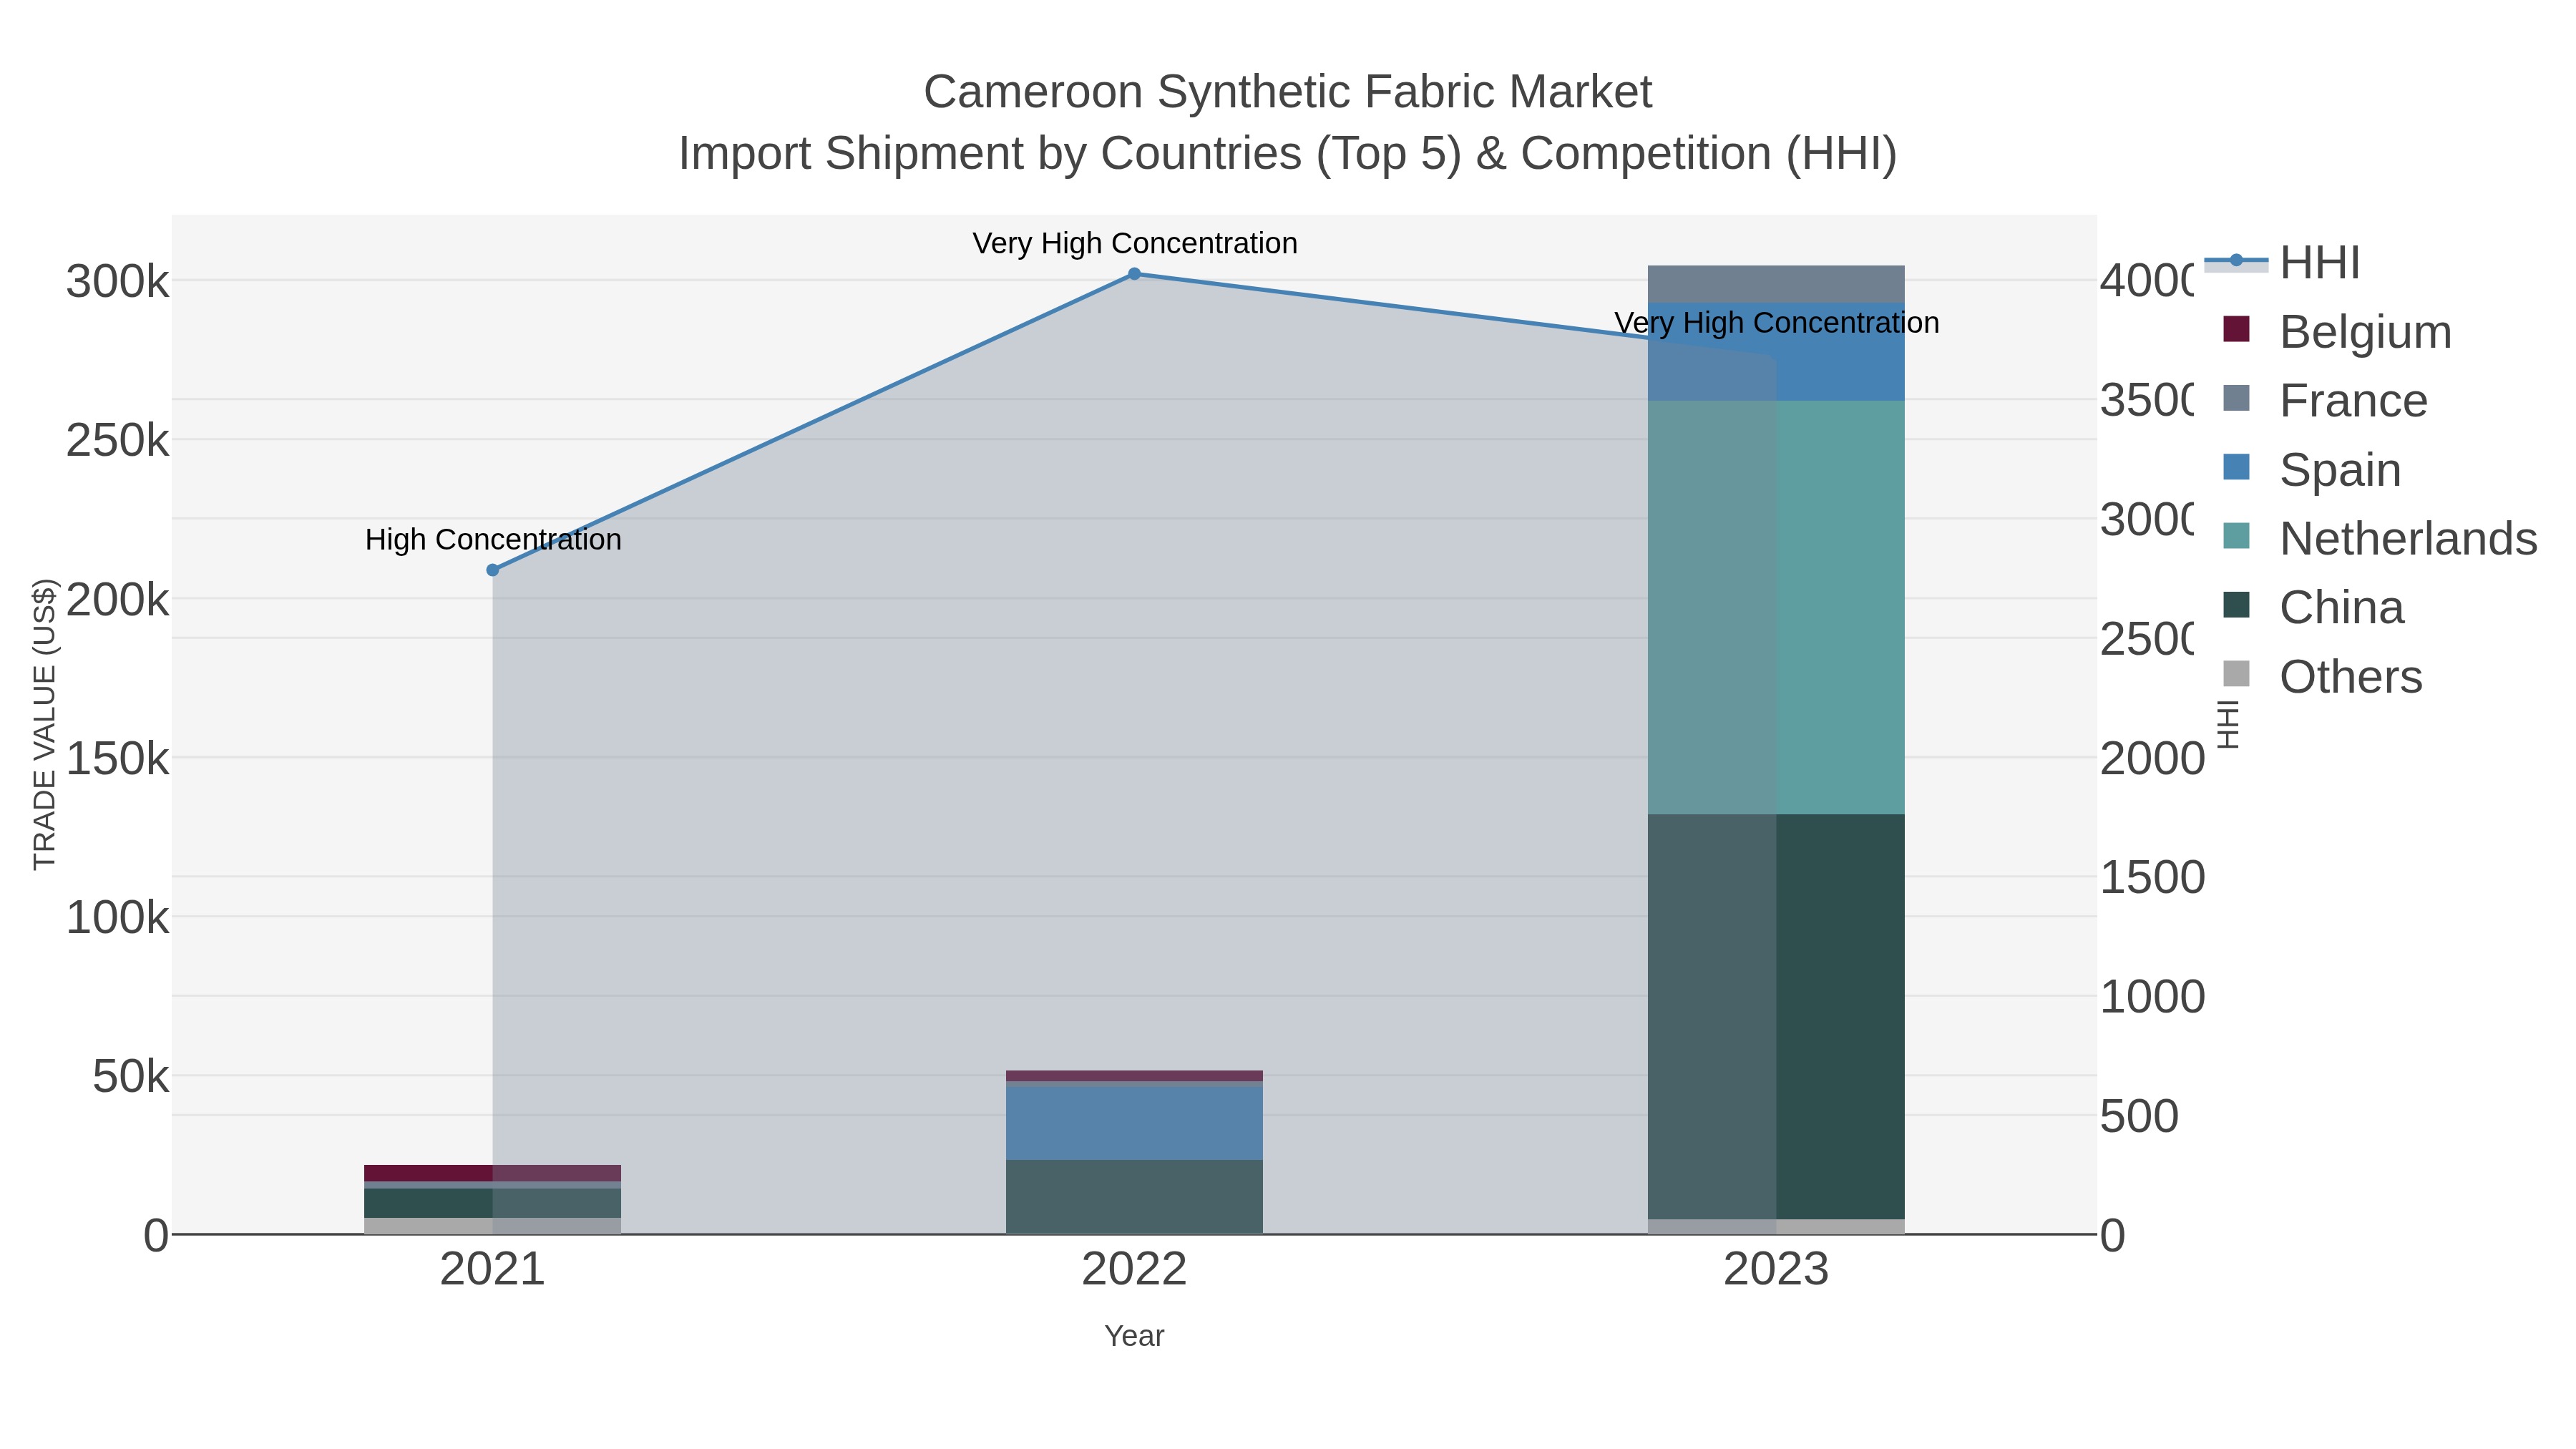Click 'Very High Concentration' label at 2023
Screen dimensions: 2576x1449
pyautogui.click(x=1777, y=323)
